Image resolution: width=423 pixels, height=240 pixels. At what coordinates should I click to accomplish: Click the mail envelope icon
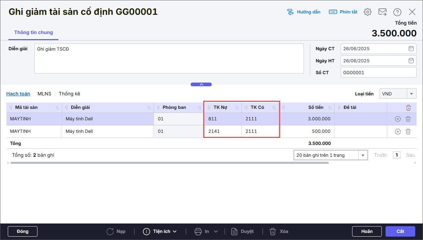tap(382, 12)
